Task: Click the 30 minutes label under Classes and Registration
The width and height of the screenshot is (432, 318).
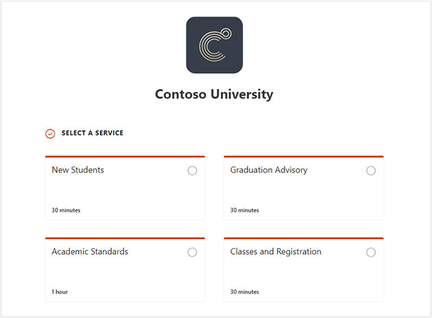Action: pyautogui.click(x=245, y=292)
